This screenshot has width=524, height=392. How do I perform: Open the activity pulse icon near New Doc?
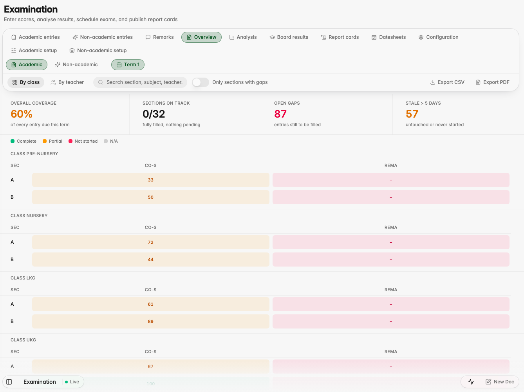(x=471, y=382)
